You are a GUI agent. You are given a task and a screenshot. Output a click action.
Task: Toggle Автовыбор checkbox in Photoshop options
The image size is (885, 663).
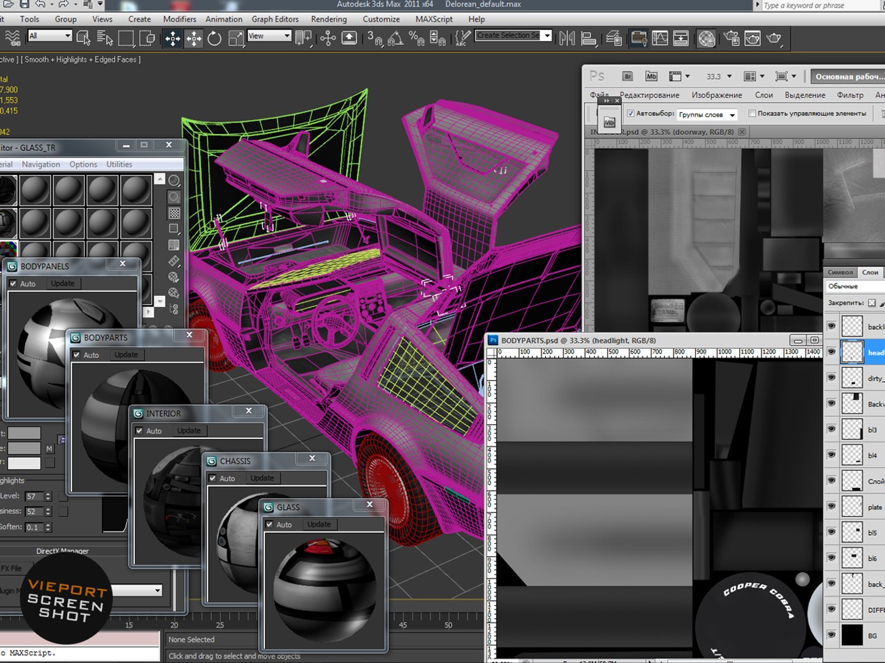pos(631,114)
